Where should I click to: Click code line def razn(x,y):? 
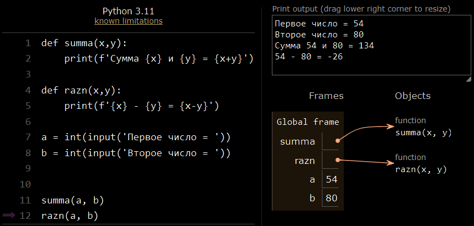[x=81, y=91]
